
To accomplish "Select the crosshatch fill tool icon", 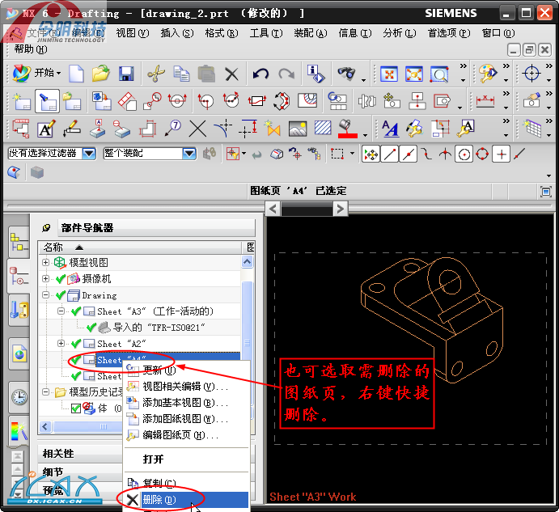I will coord(323,129).
